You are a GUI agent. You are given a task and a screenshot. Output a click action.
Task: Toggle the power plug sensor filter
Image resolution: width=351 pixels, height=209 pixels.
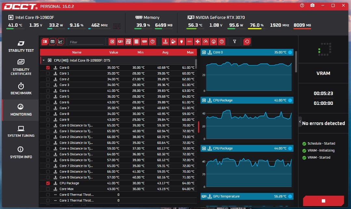(181, 42)
